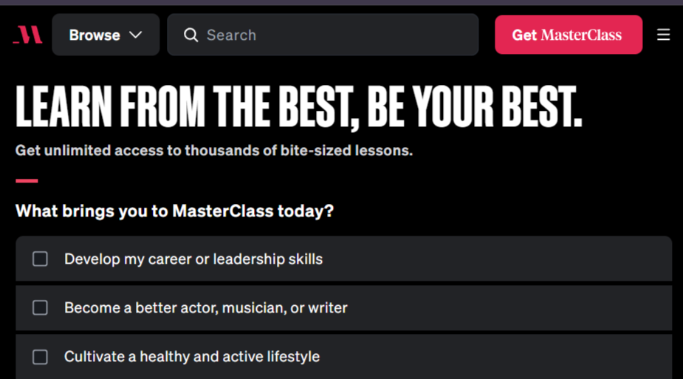Enable the healthy and active lifestyle checkbox
The image size is (683, 379).
tap(40, 357)
